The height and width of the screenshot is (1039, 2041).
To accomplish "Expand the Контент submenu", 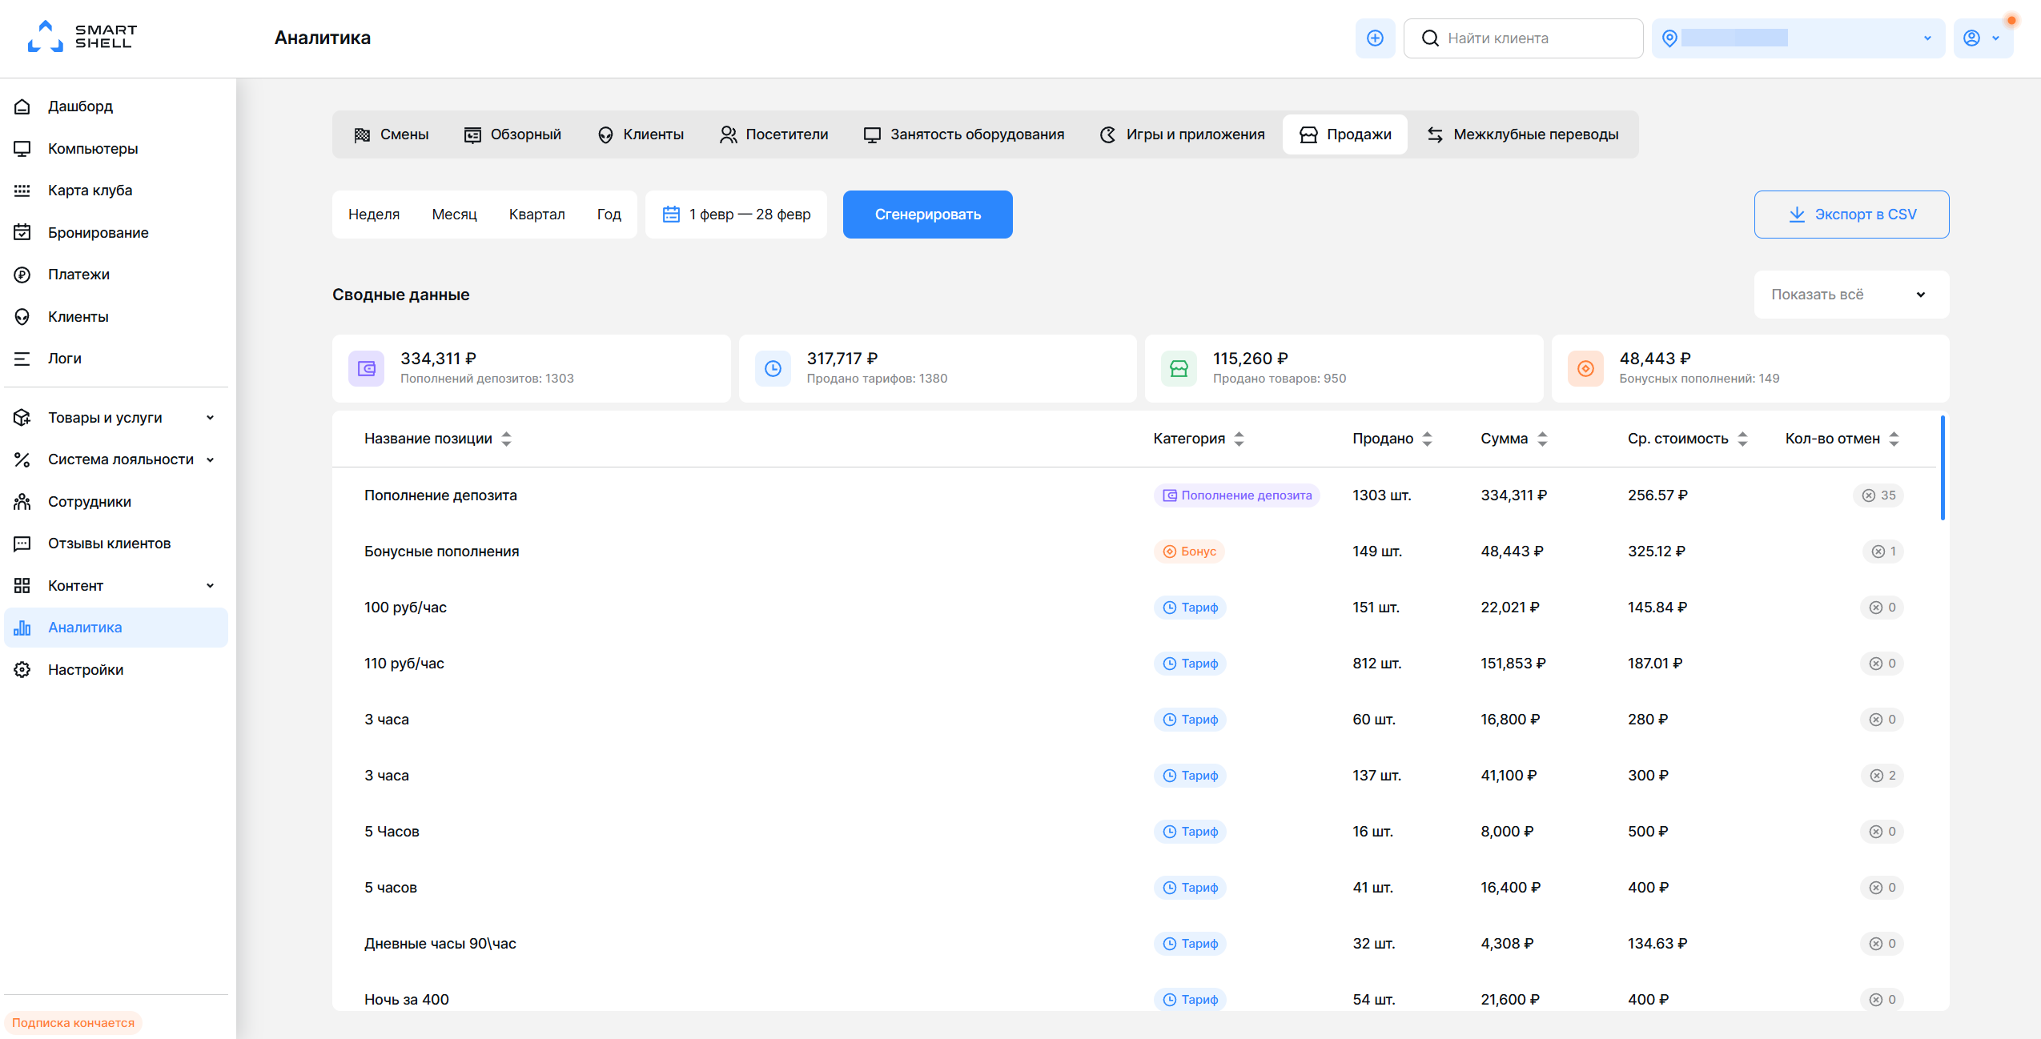I will tap(210, 586).
